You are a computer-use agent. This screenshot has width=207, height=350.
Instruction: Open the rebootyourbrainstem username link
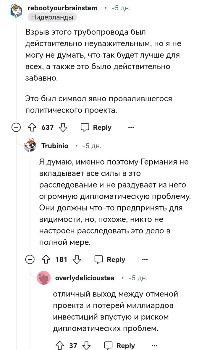(x=62, y=8)
